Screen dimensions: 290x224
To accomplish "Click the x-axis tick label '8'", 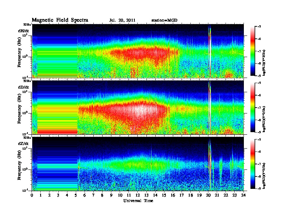I will 102,195.
